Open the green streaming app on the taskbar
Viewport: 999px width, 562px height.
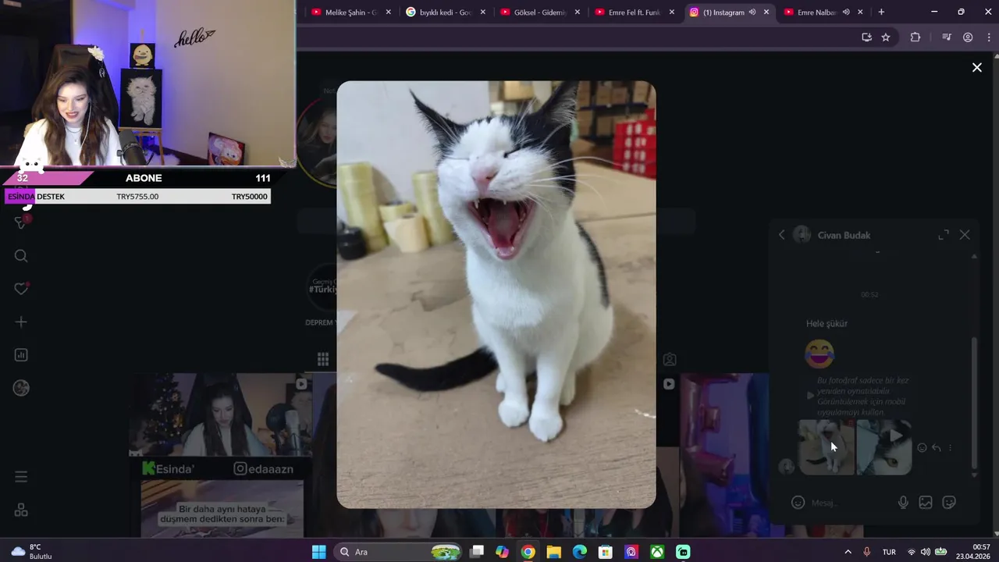click(x=683, y=552)
